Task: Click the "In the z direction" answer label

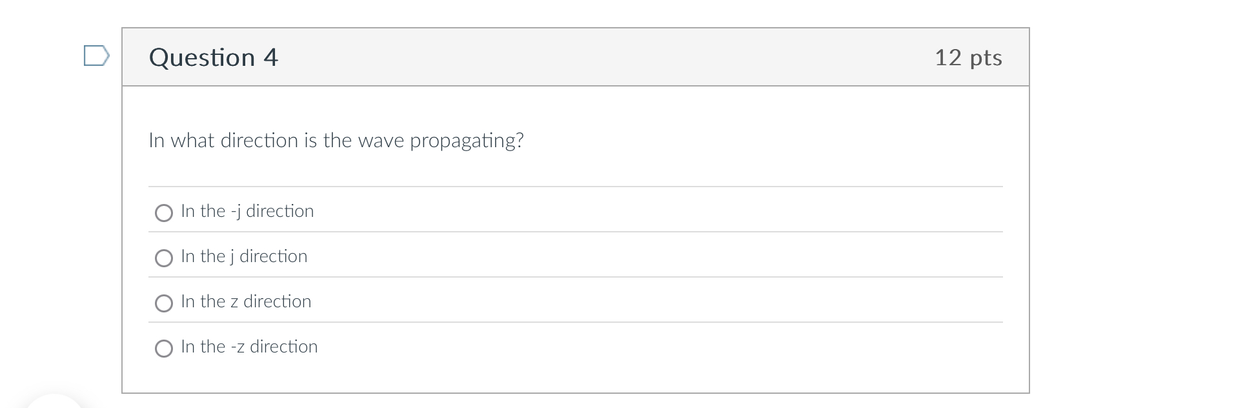Action: click(246, 301)
